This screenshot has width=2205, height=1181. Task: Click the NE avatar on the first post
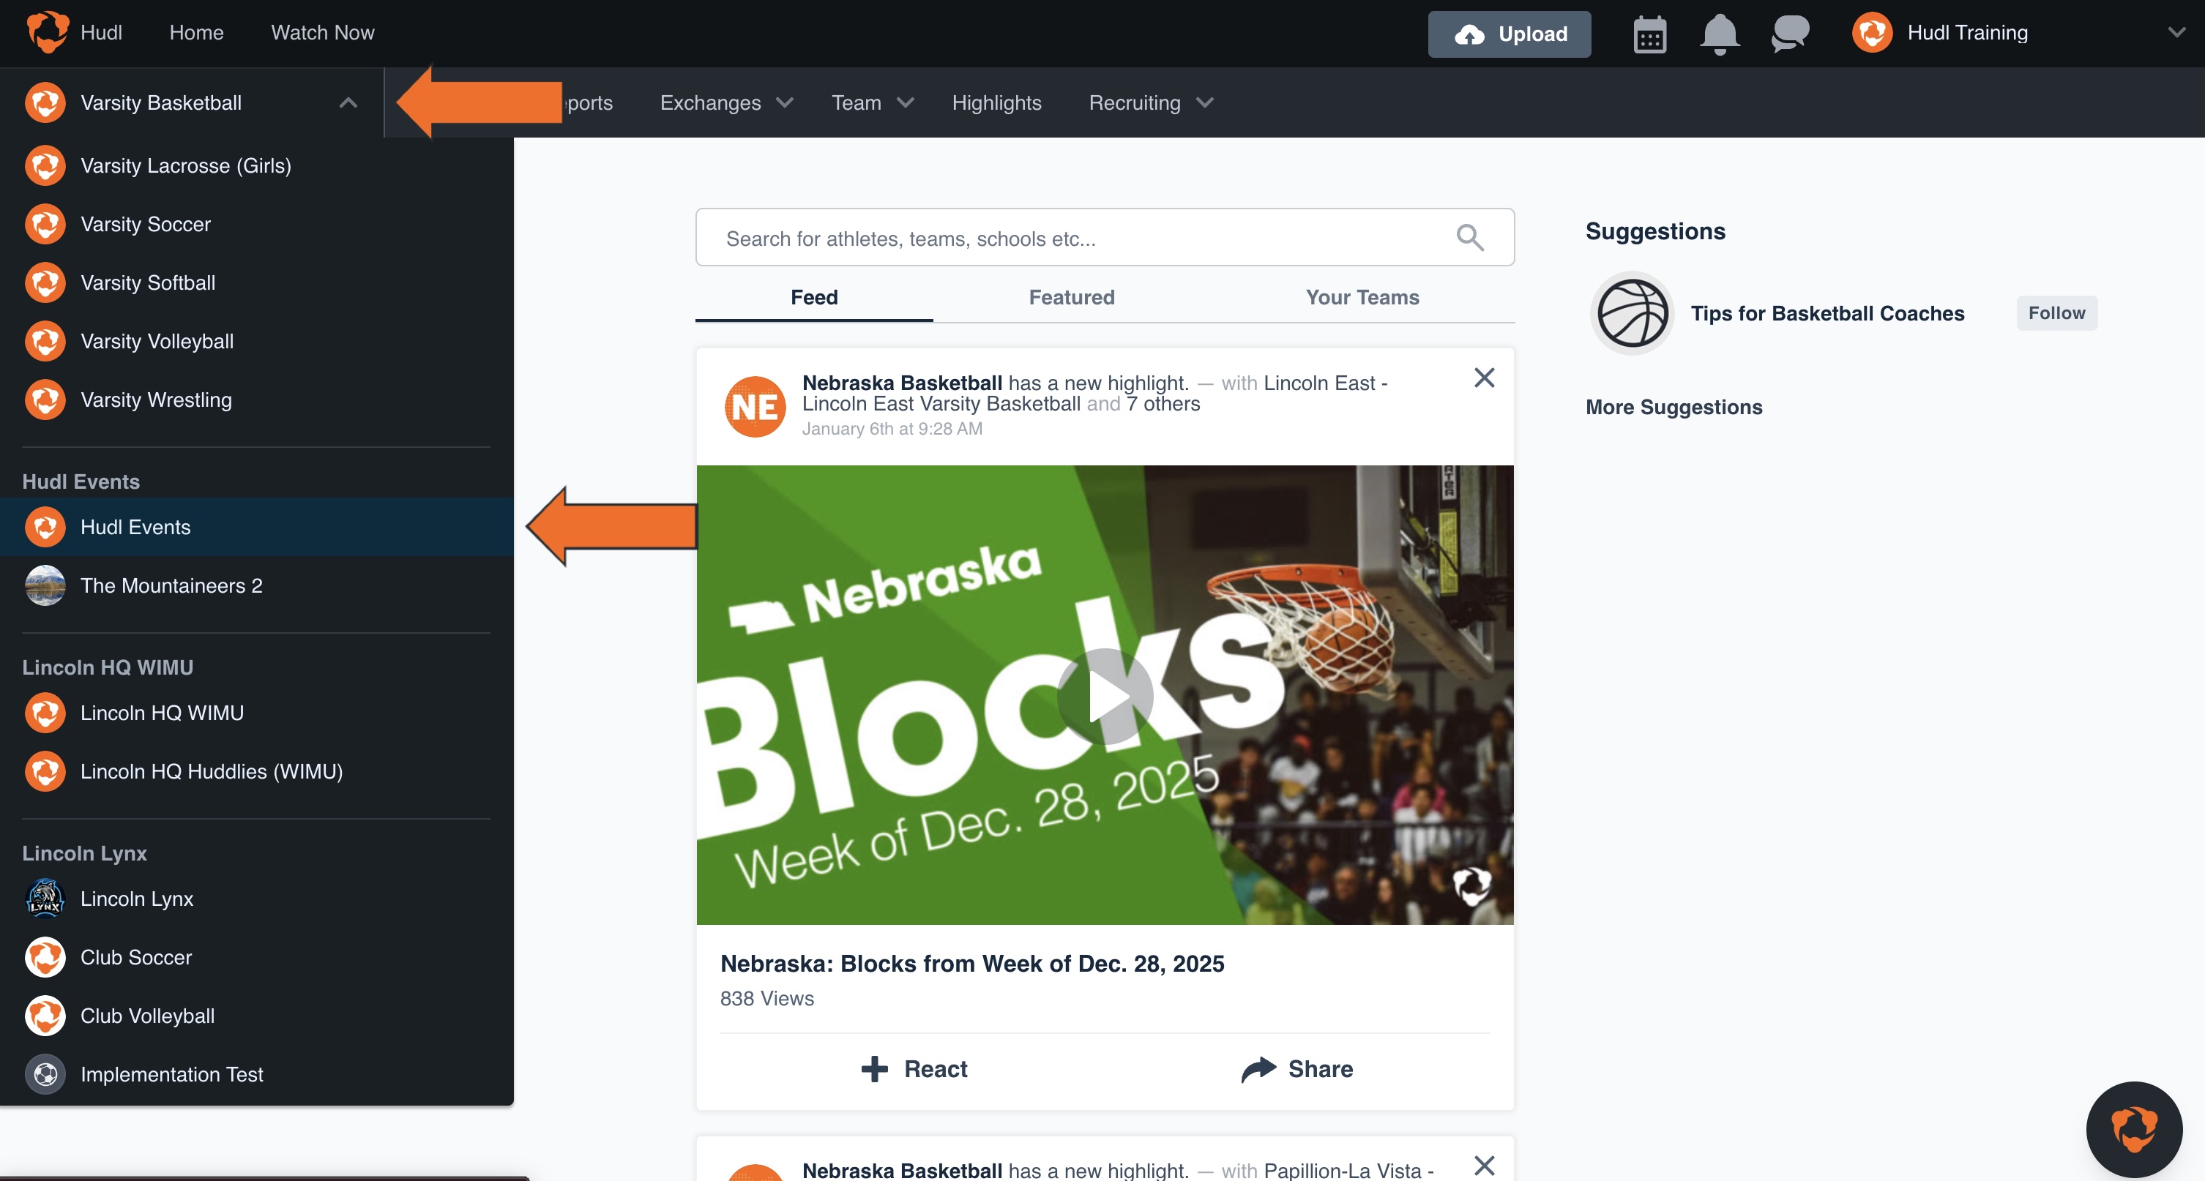point(755,407)
